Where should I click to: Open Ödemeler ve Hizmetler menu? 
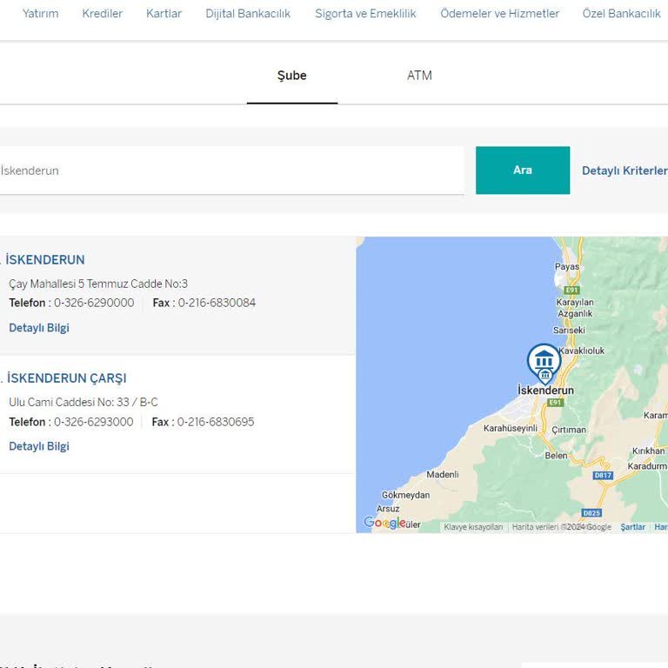[x=499, y=14]
